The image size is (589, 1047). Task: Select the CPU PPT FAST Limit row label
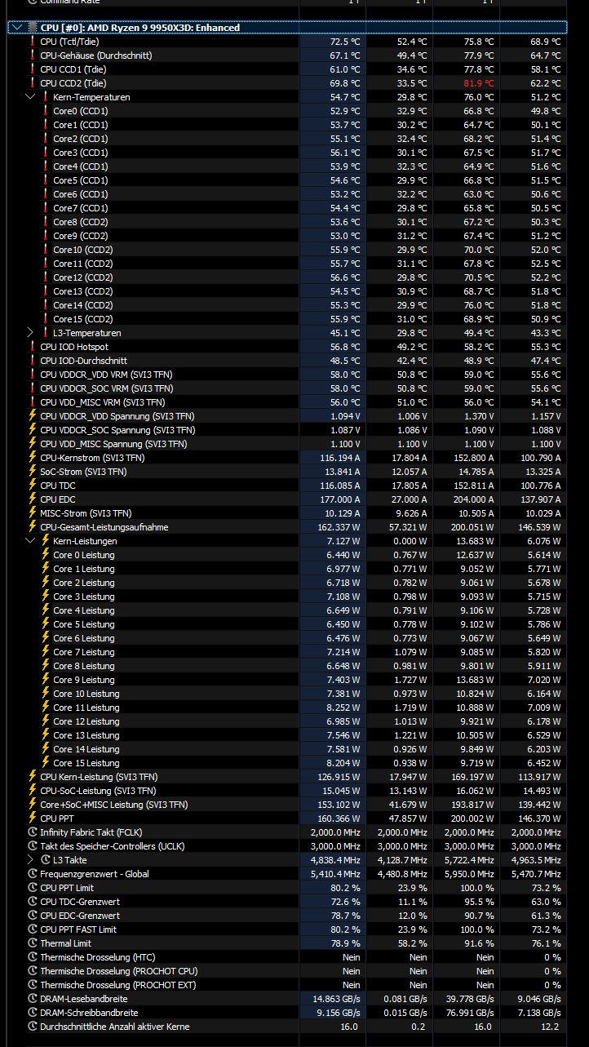(x=78, y=929)
